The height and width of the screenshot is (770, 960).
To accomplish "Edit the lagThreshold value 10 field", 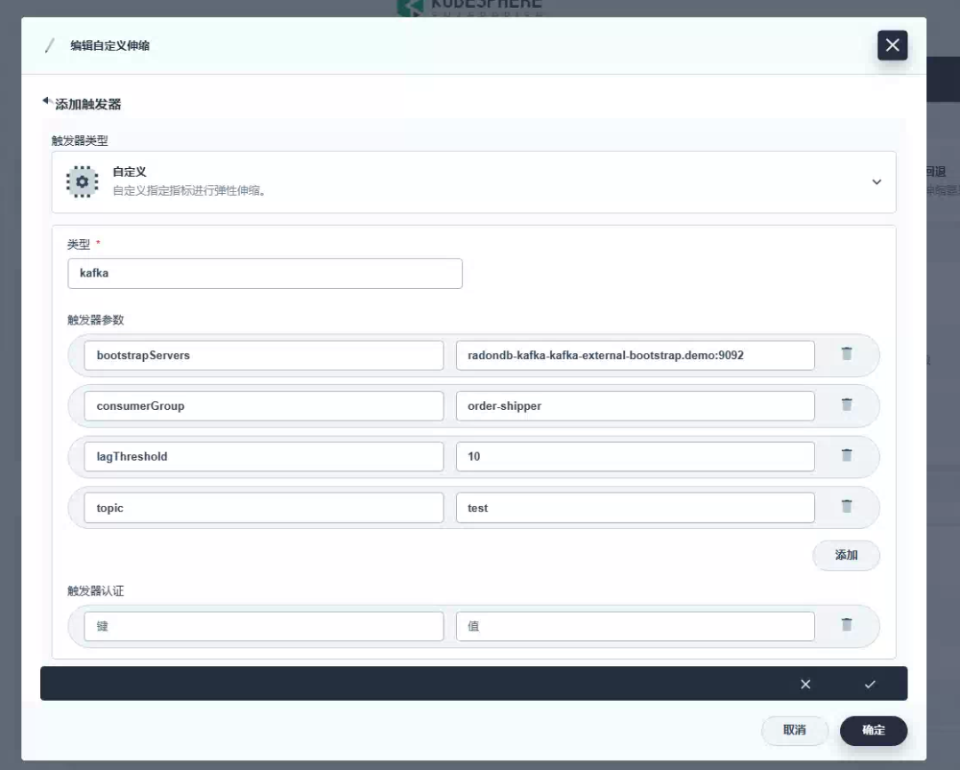I will pos(635,456).
